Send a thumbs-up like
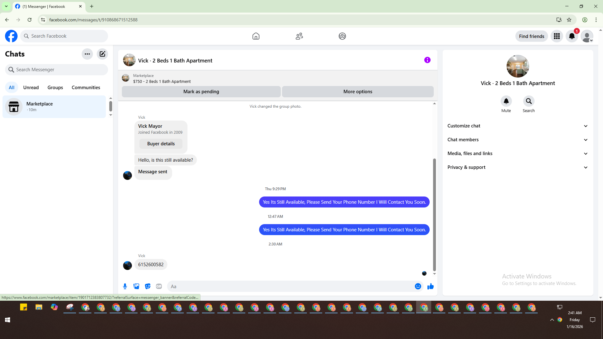The image size is (603, 339). pos(430,286)
